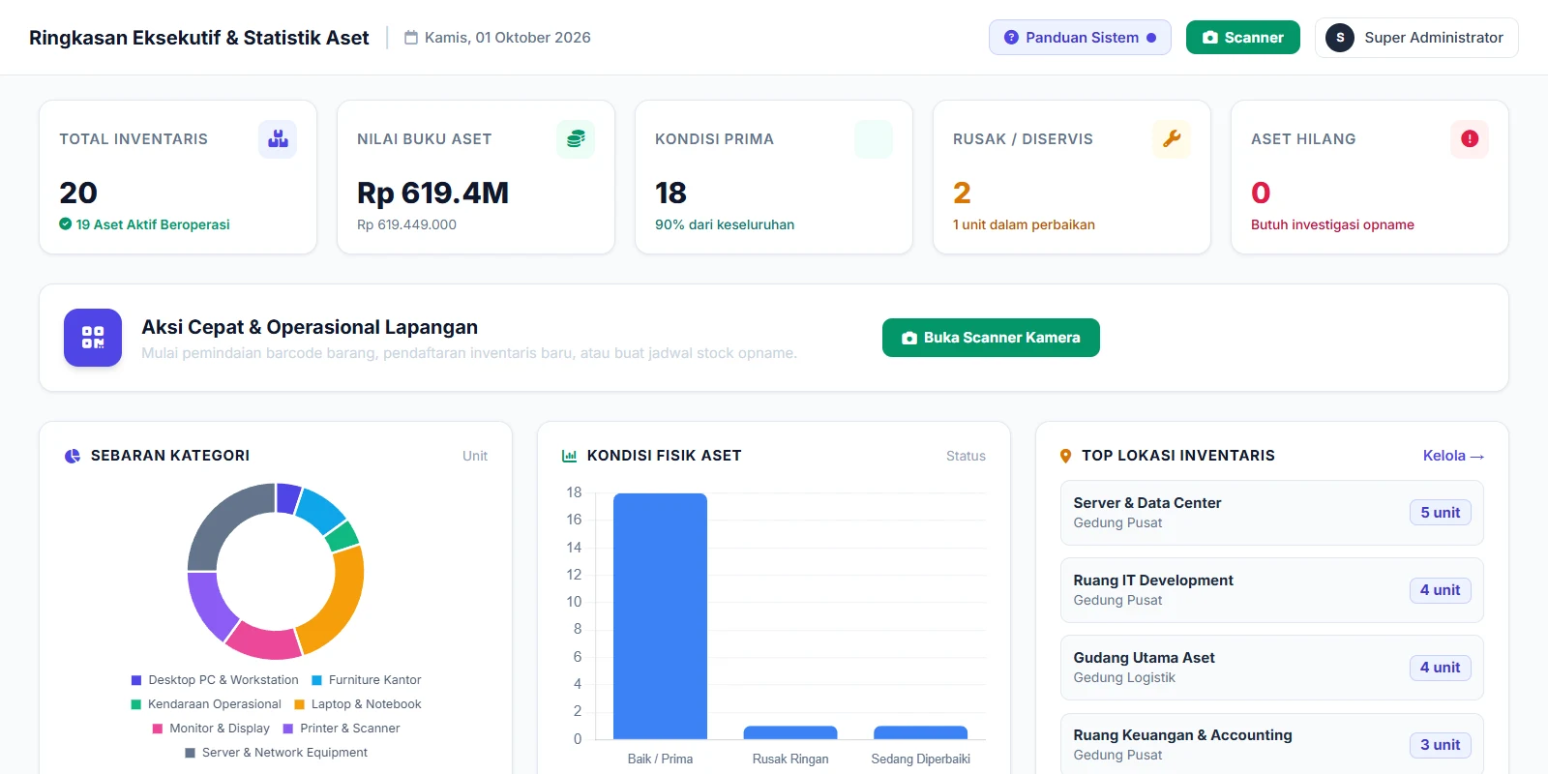The image size is (1548, 774).
Task: Open the Ruang IT Development location card
Action: pos(1271,590)
